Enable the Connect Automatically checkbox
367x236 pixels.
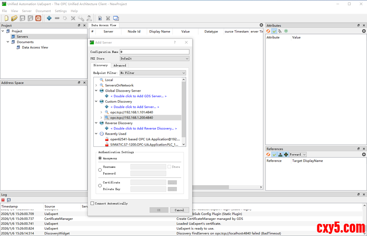[92, 203]
